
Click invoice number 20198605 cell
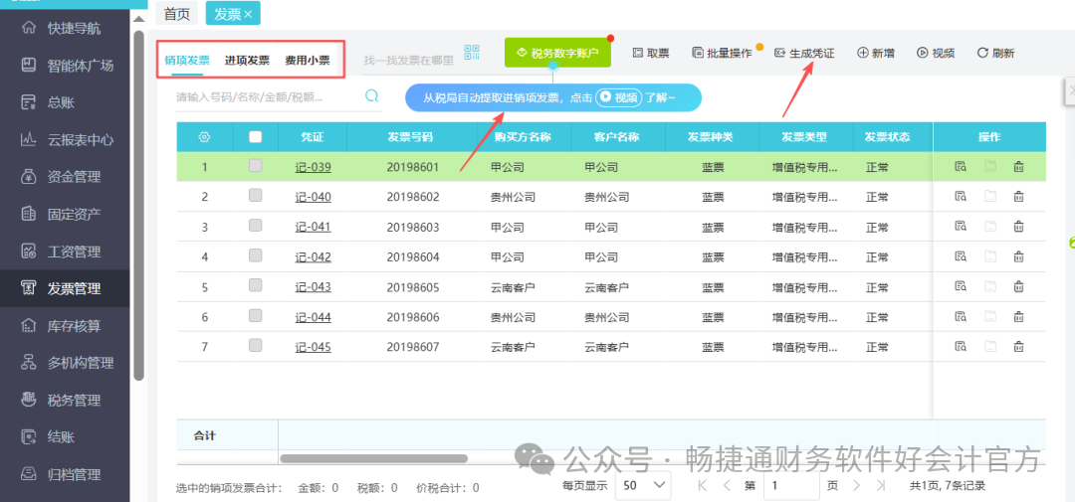click(x=413, y=287)
